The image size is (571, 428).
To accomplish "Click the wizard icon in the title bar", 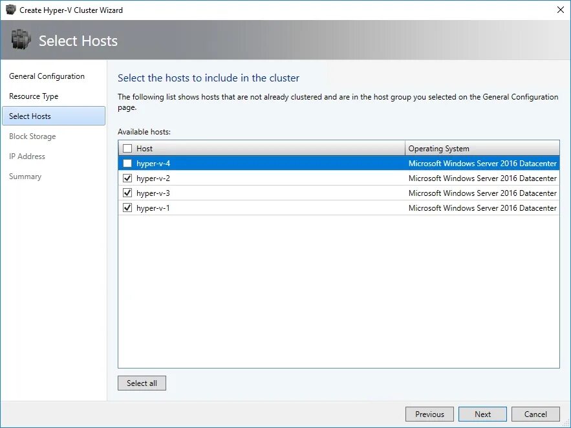I will click(11, 10).
